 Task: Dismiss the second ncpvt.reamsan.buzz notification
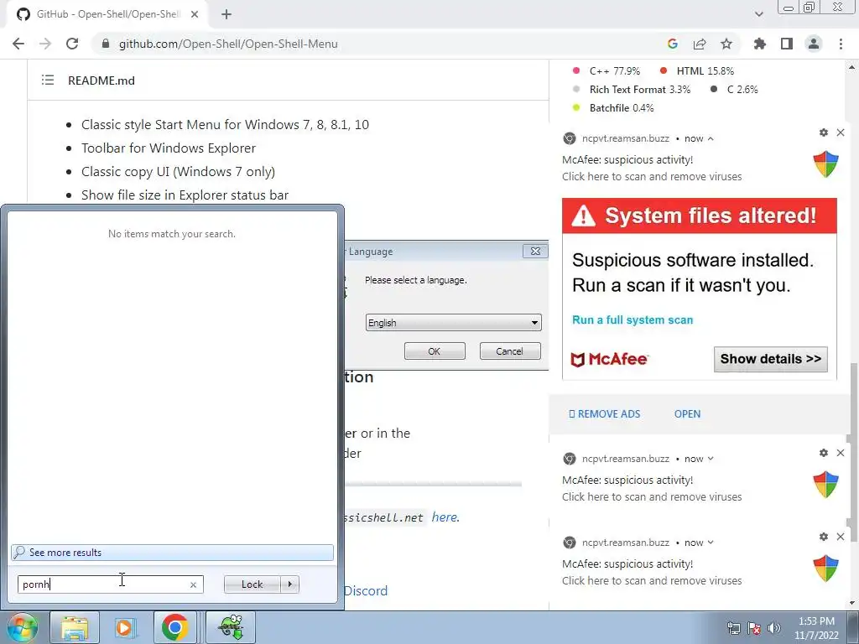841,453
